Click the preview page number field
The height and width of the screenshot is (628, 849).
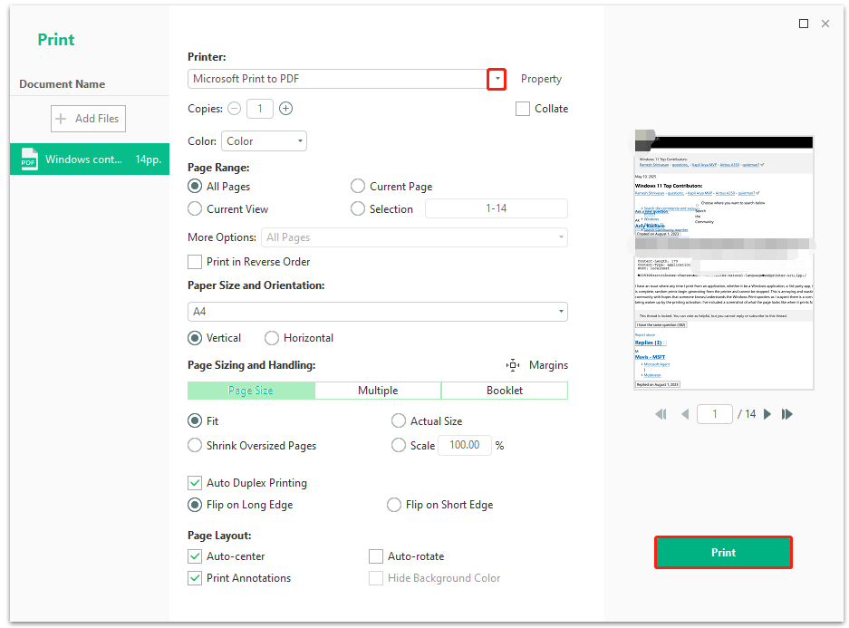tap(715, 414)
